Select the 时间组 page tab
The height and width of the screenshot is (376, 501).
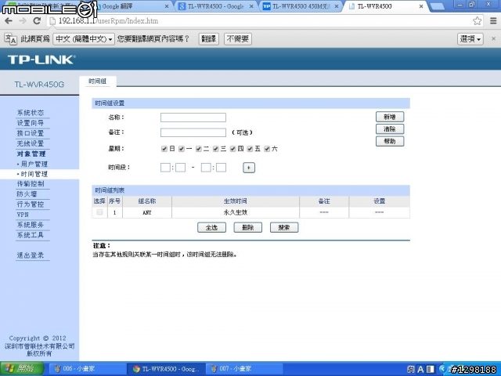point(97,81)
